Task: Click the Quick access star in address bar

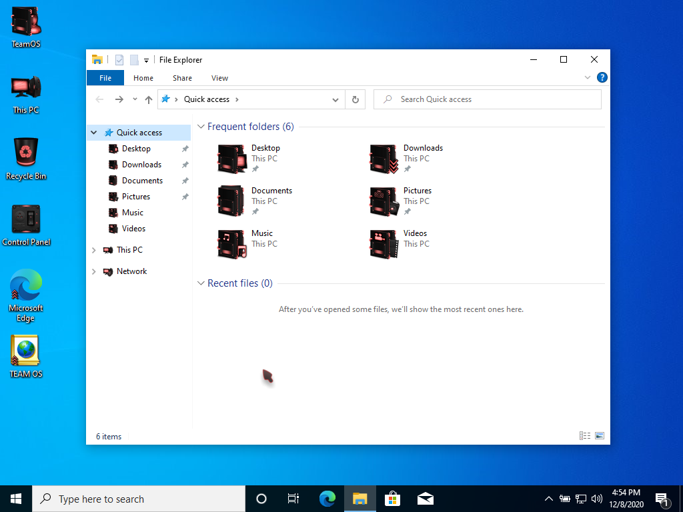Action: (x=165, y=99)
